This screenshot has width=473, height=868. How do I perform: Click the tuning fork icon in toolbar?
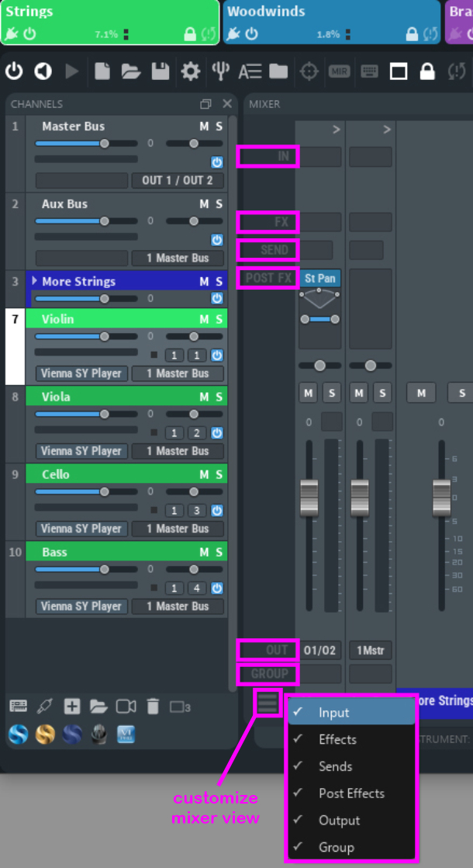pos(221,72)
